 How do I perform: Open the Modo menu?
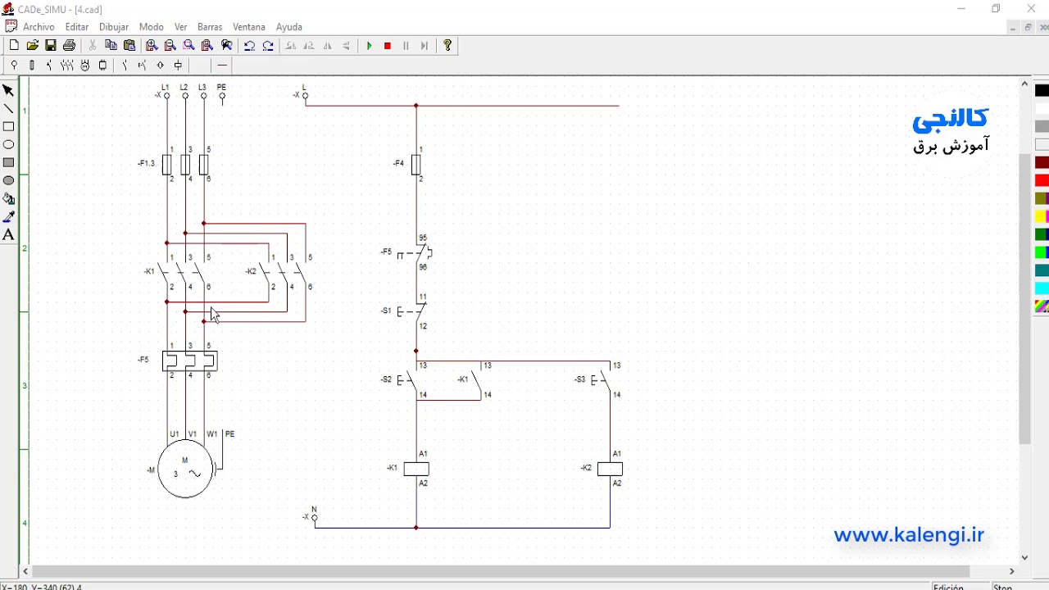tap(152, 27)
